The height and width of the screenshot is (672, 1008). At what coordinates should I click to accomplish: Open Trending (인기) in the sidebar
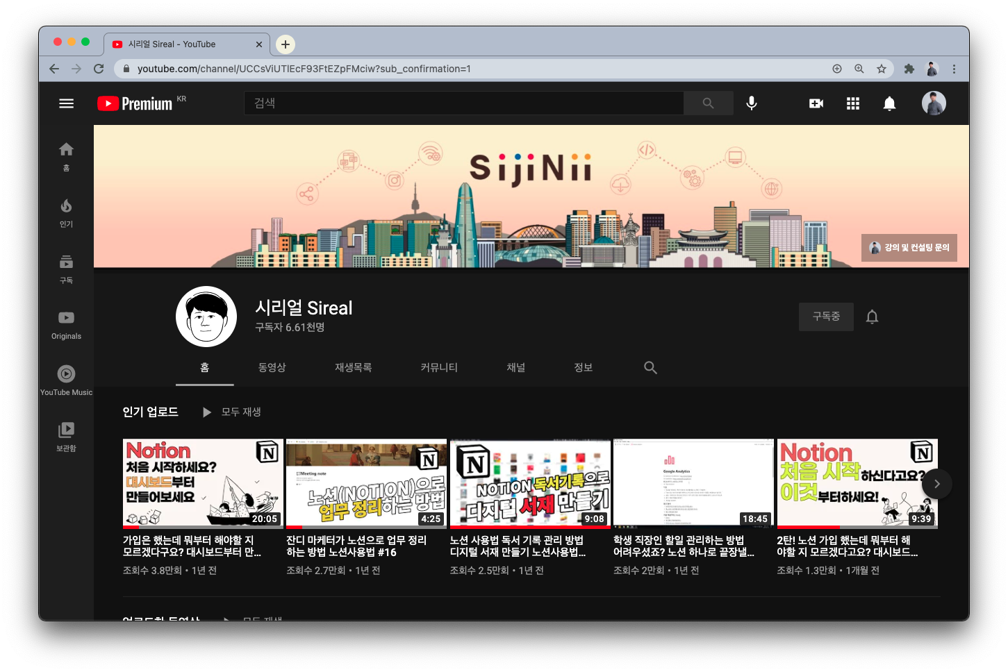66,213
